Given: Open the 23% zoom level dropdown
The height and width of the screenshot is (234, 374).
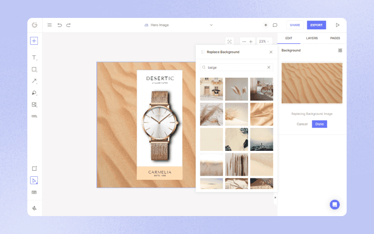Looking at the screenshot, I should (264, 41).
